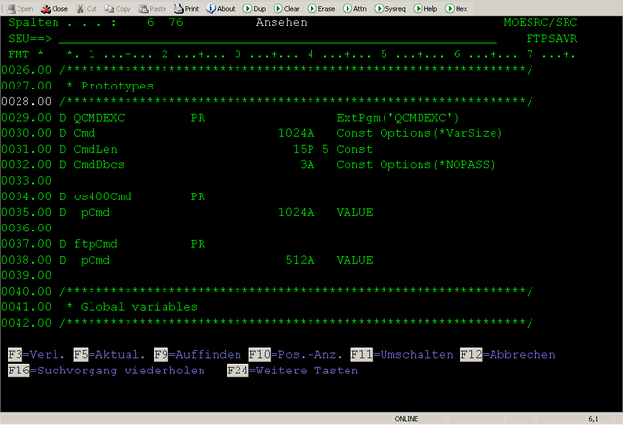623x425 pixels.
Task: Click the Cut scissors icon
Action: coord(80,9)
